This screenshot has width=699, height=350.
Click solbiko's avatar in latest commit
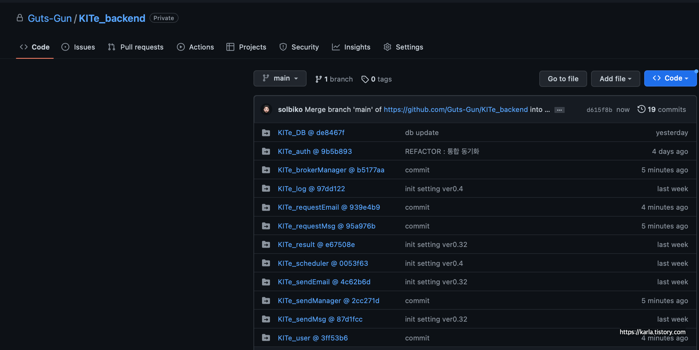[x=266, y=109]
